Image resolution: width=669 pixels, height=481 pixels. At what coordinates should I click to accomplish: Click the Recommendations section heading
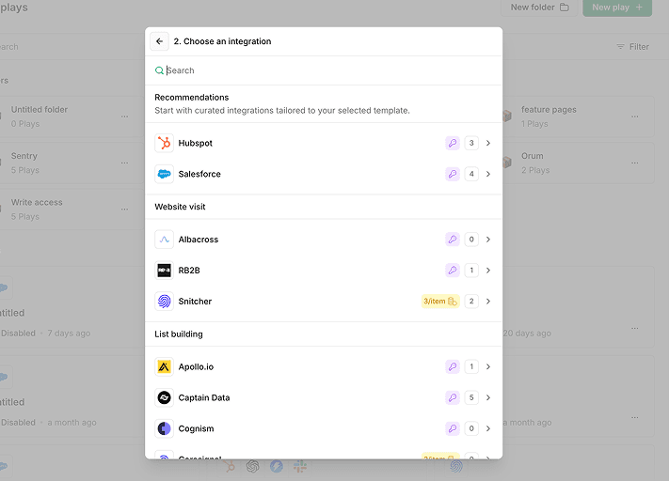point(192,97)
